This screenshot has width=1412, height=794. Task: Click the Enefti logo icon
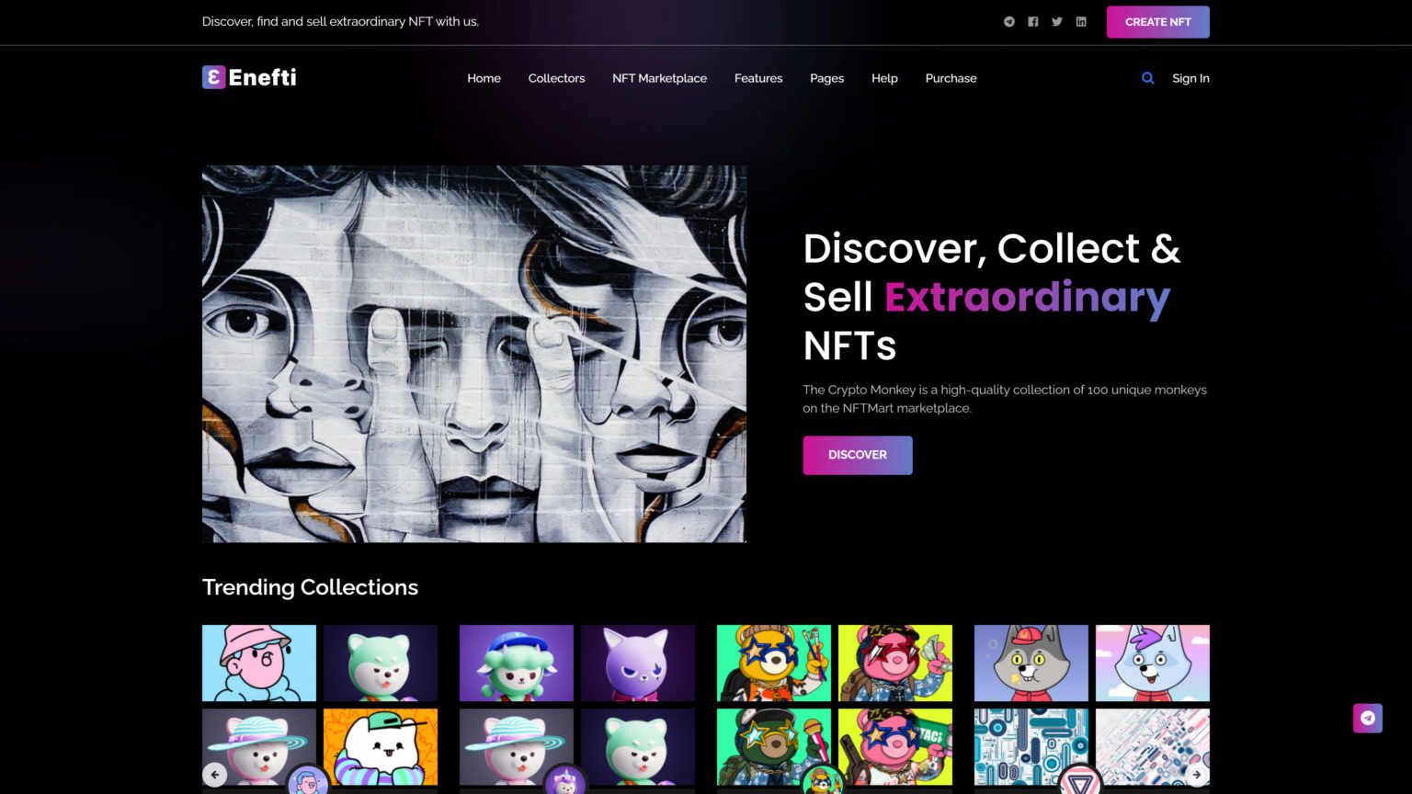(x=212, y=77)
